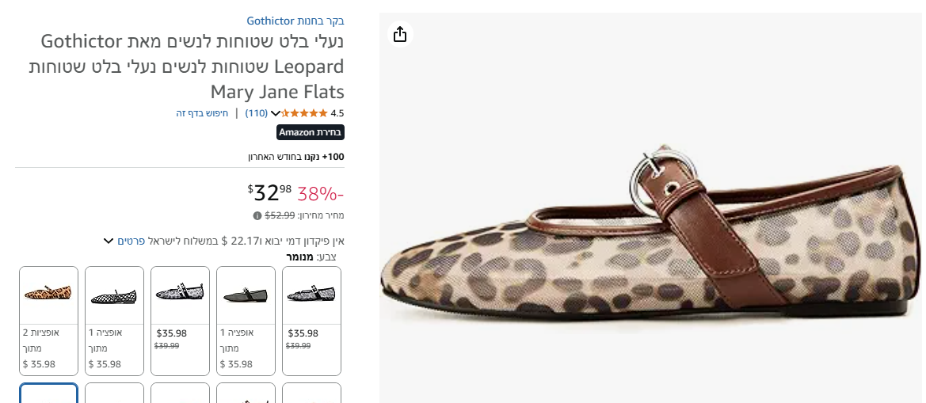Expand shipping details chevron next to פרטים

109,241
